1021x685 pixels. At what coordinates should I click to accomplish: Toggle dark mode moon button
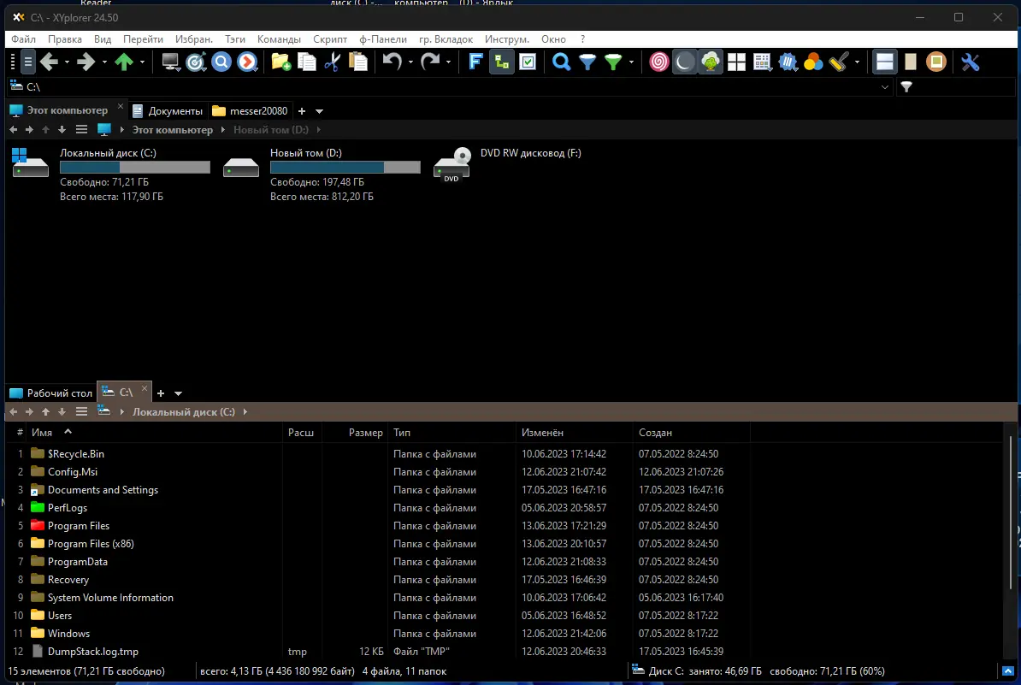pos(684,62)
